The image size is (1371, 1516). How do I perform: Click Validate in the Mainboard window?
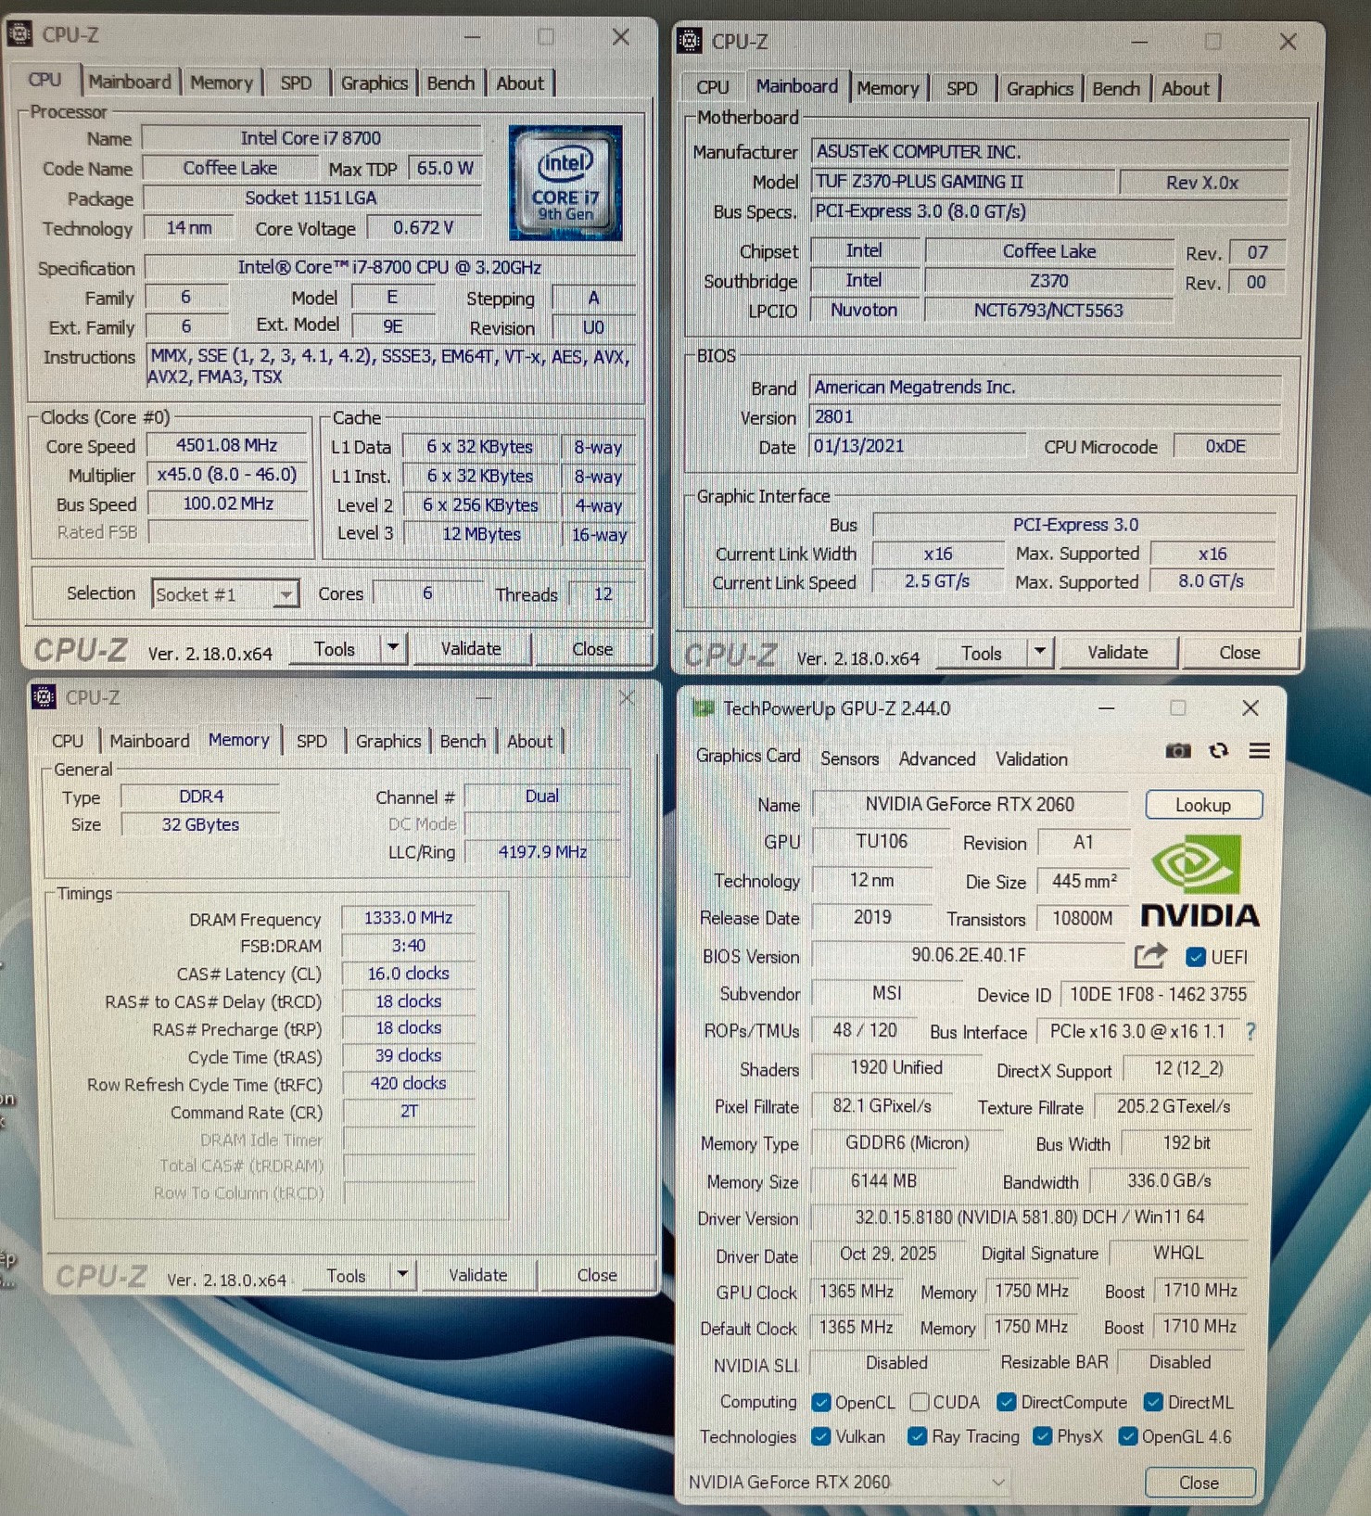1117,652
